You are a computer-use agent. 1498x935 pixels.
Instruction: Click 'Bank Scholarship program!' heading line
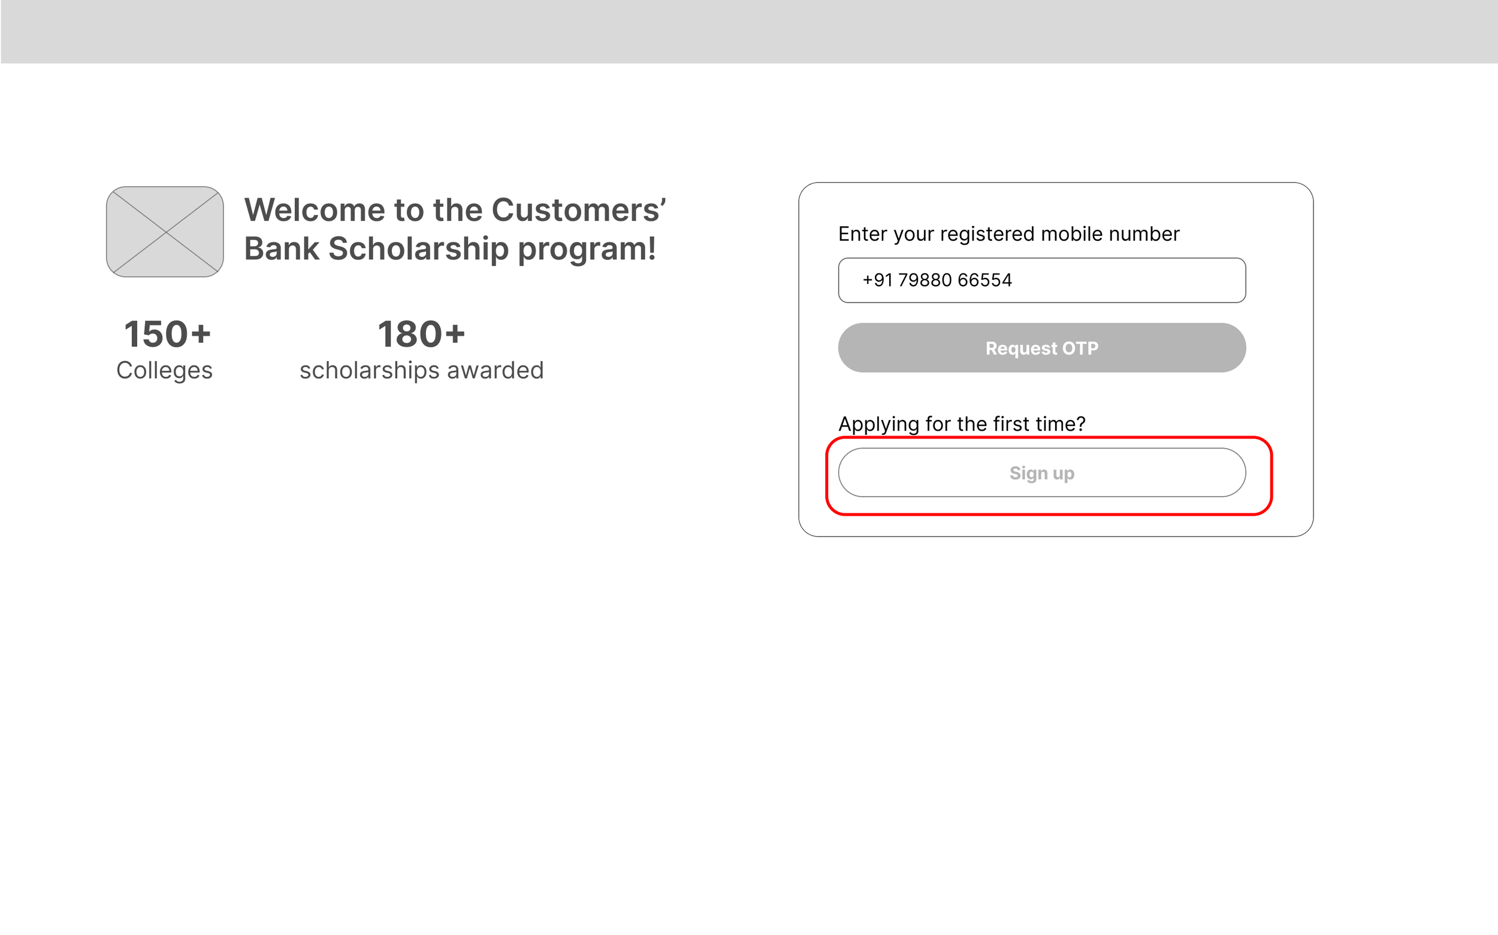pos(449,249)
